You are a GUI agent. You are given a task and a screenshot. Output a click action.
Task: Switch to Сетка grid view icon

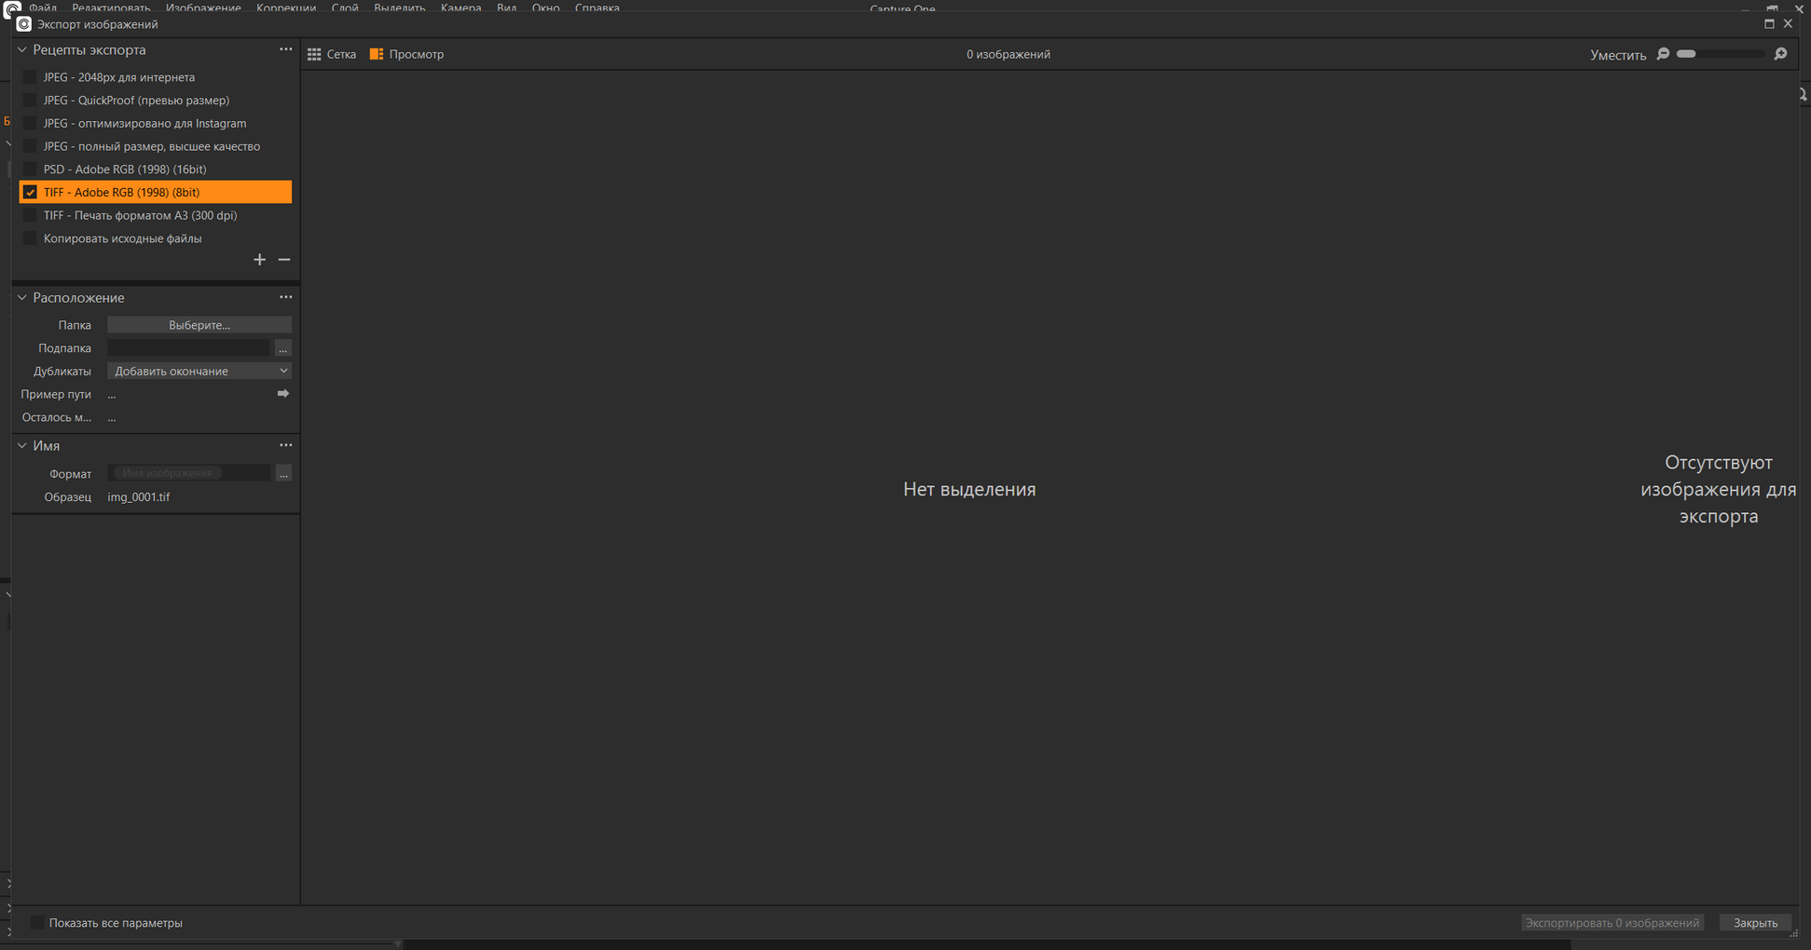[314, 54]
